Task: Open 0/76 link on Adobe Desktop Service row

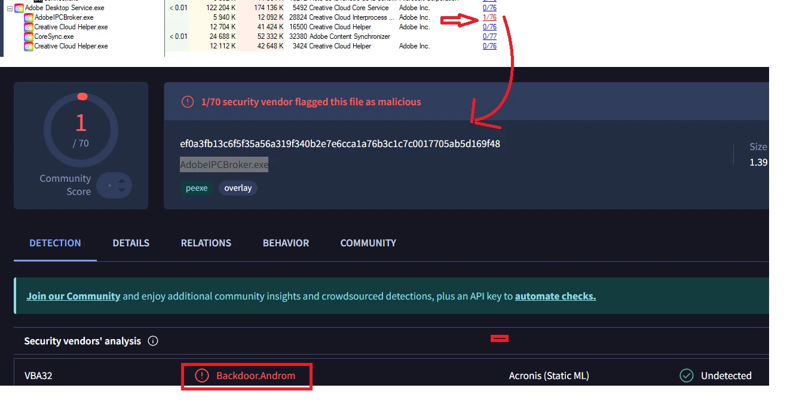Action: (x=489, y=8)
